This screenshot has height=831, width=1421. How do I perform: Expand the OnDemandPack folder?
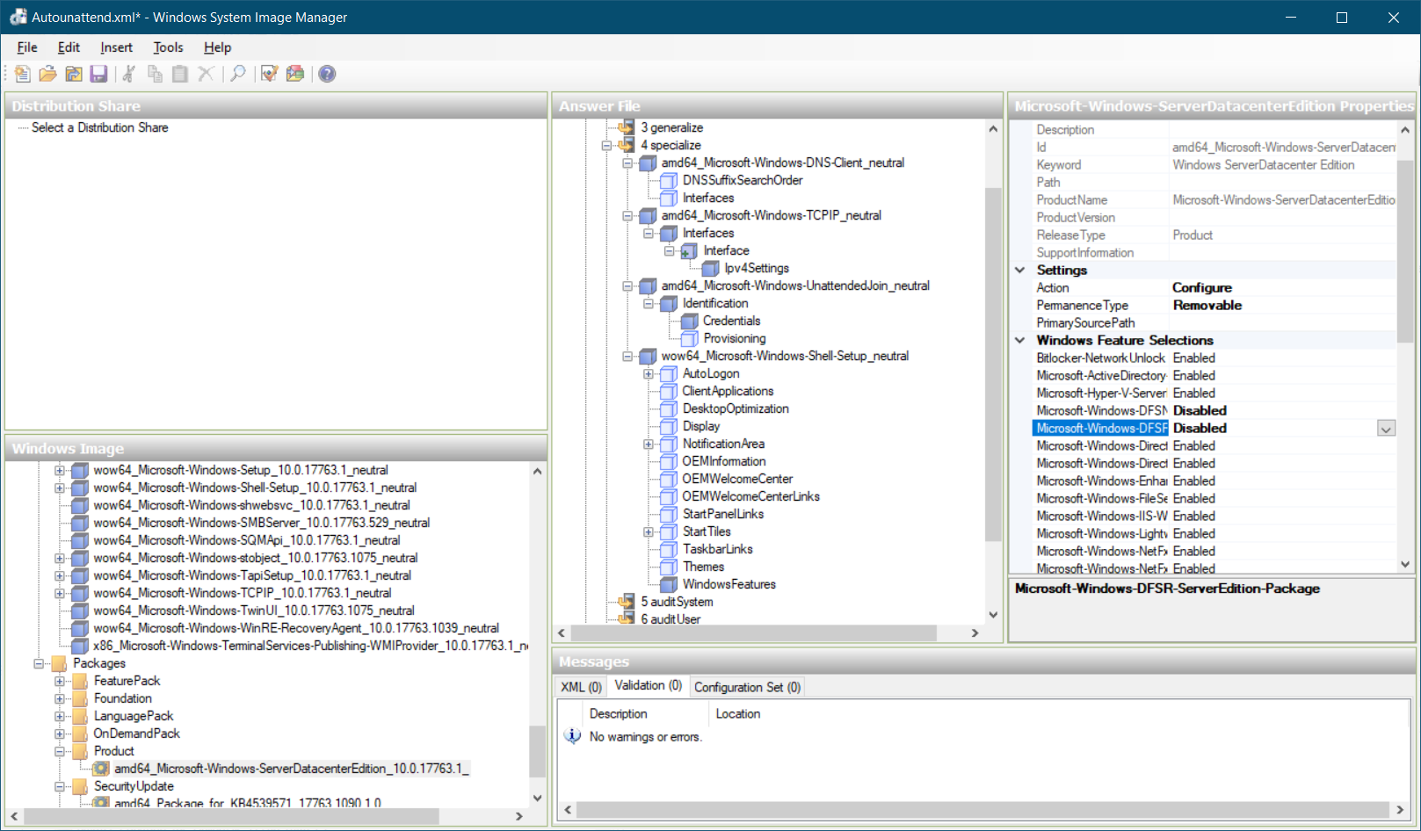(60, 734)
